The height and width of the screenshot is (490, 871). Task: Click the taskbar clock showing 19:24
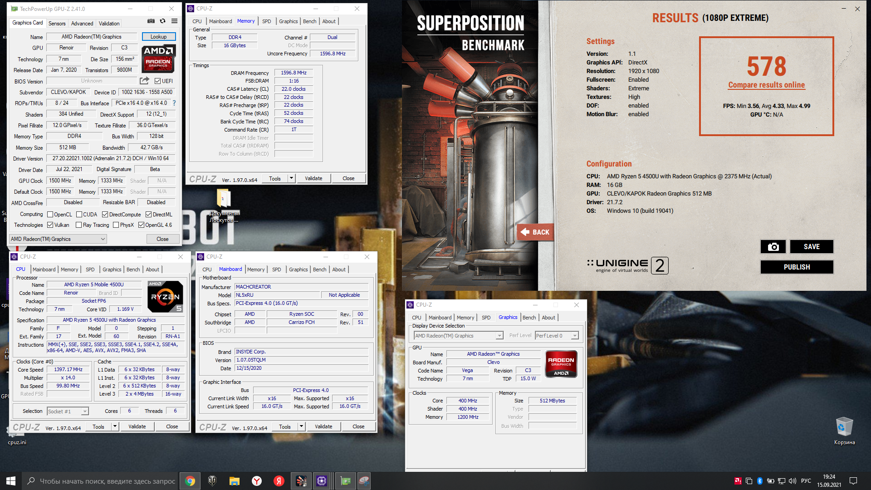[x=829, y=481]
